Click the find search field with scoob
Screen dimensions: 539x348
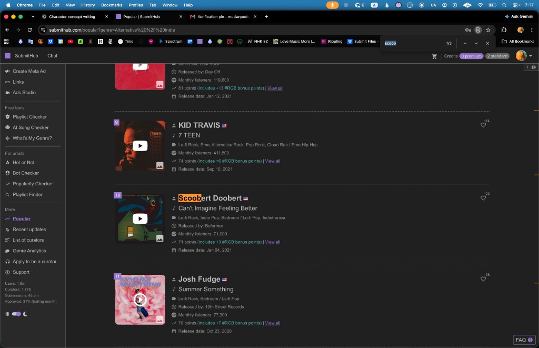point(413,43)
